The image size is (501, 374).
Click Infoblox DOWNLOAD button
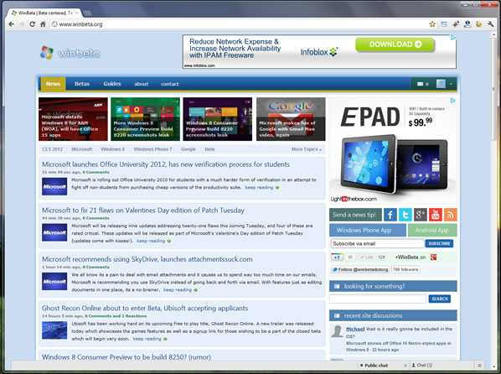(x=395, y=44)
